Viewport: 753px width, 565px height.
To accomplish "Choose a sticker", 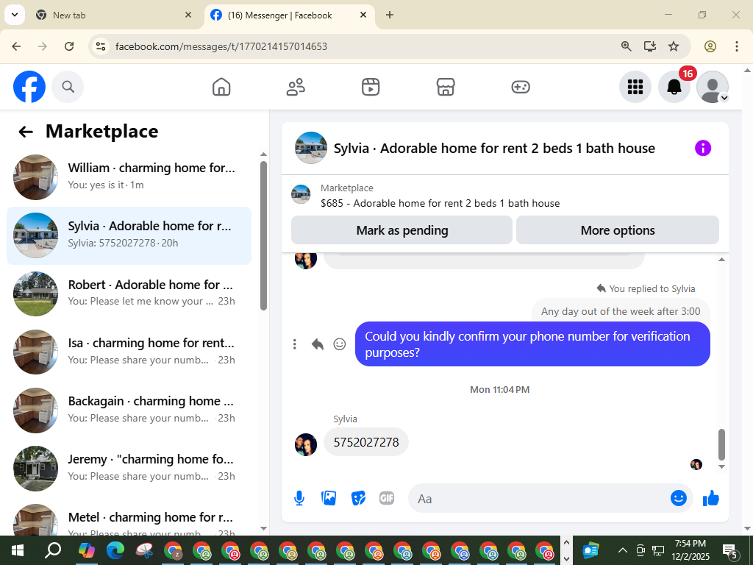I will coord(358,498).
